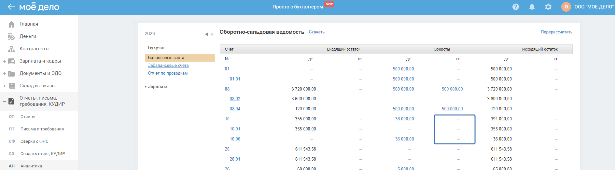Click the Обороты column header
Image resolution: width=615 pixels, height=170 pixels.
coord(442,49)
